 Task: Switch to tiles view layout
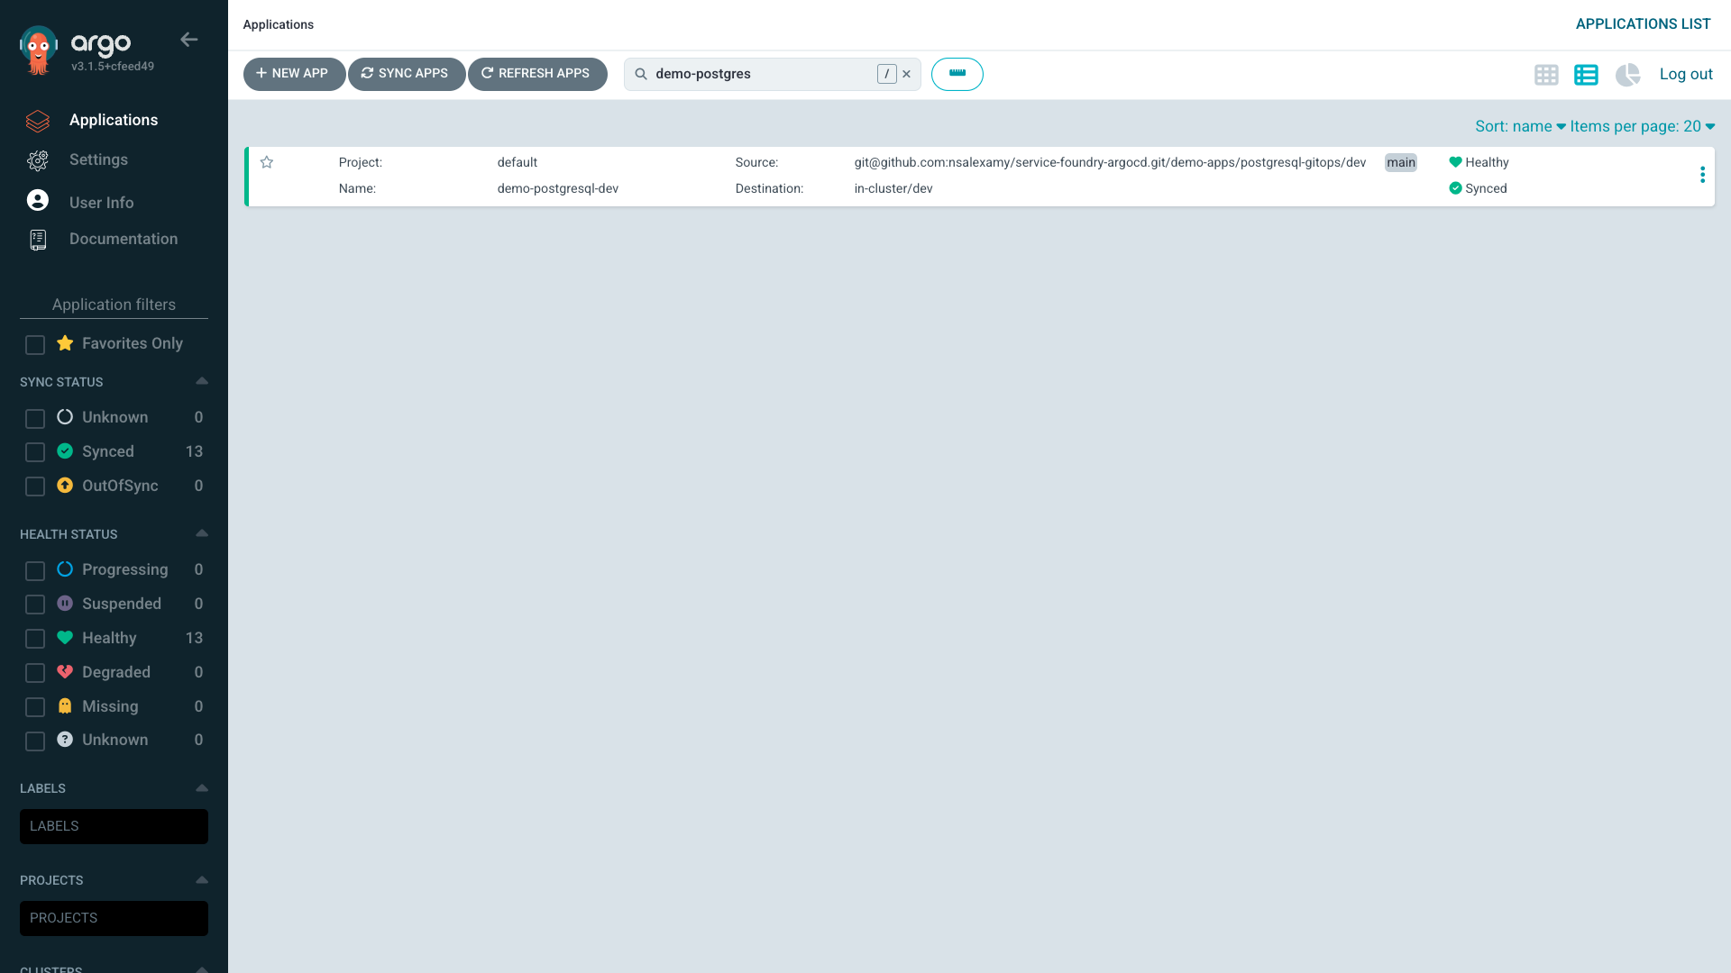pos(1546,75)
